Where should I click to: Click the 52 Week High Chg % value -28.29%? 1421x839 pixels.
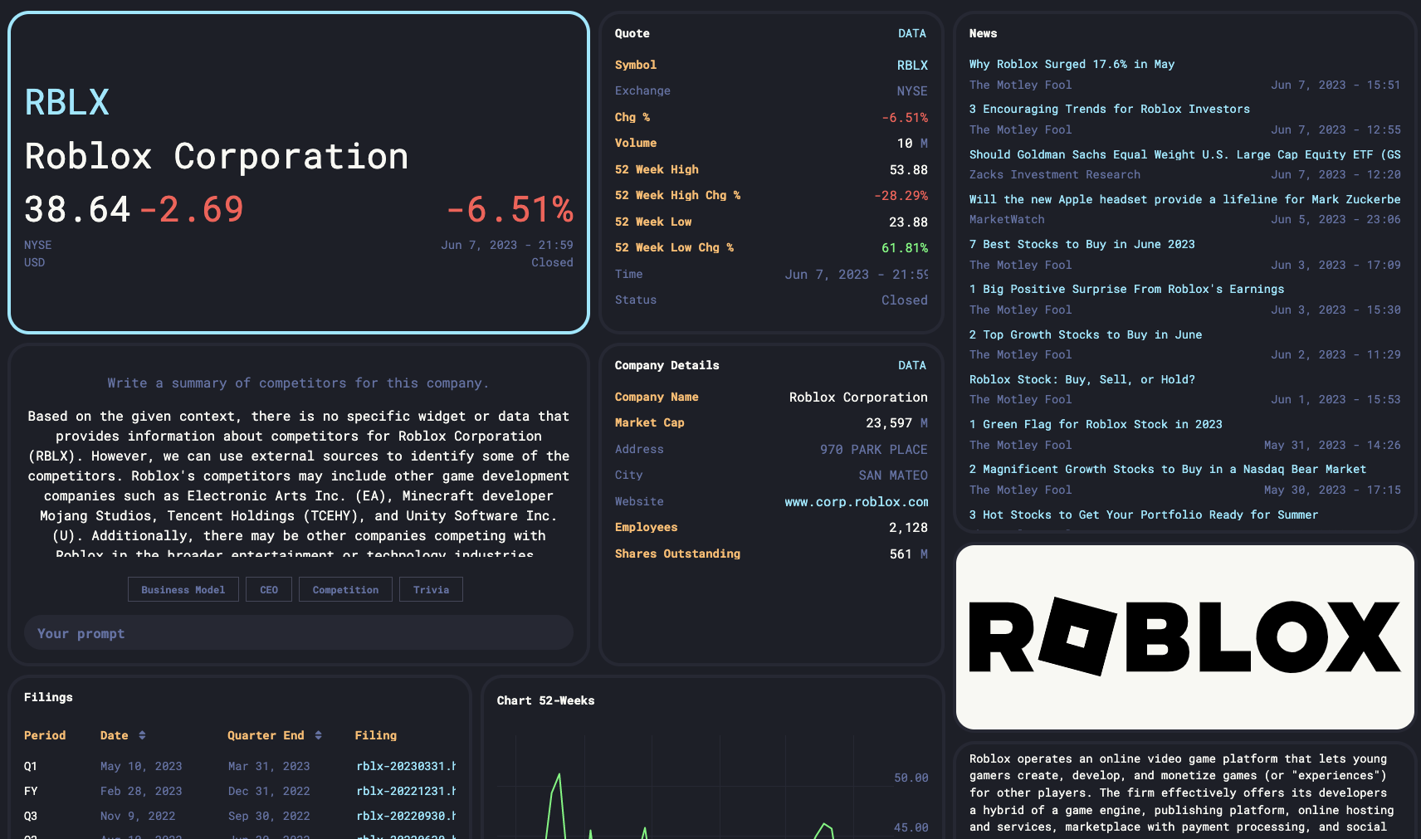pyautogui.click(x=901, y=195)
